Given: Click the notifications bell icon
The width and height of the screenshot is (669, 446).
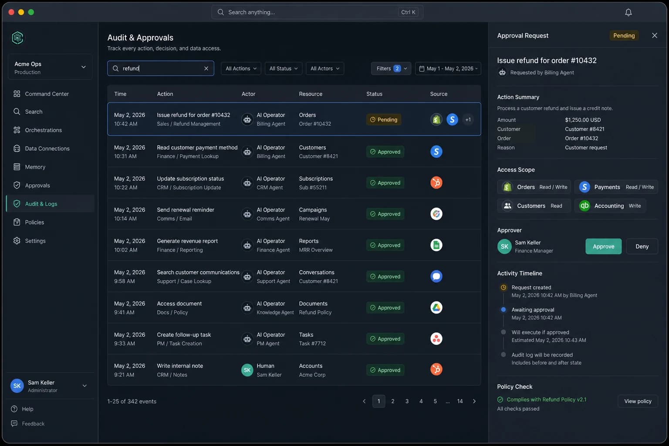Looking at the screenshot, I should click(x=628, y=12).
